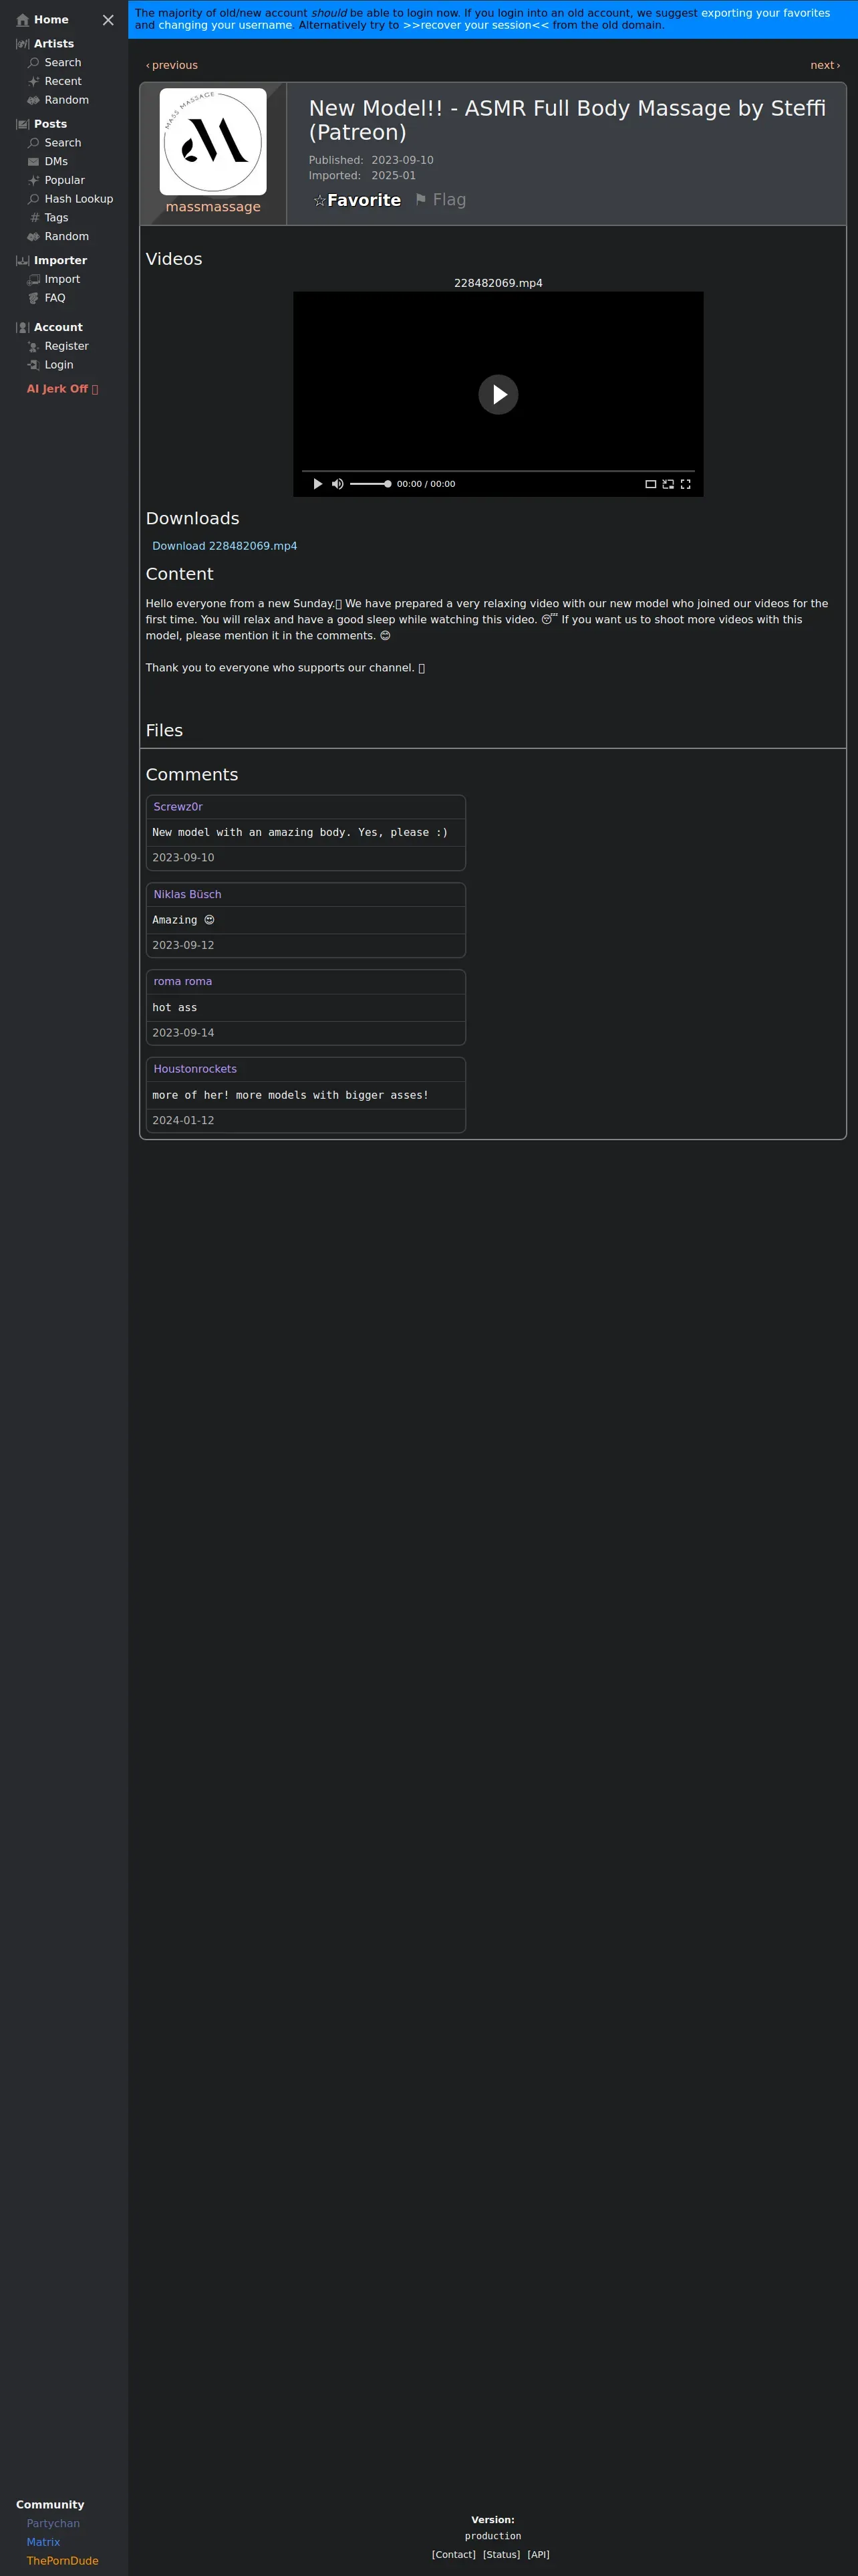The image size is (858, 2576).
Task: Mute the video with speaker icon
Action: pyautogui.click(x=337, y=484)
